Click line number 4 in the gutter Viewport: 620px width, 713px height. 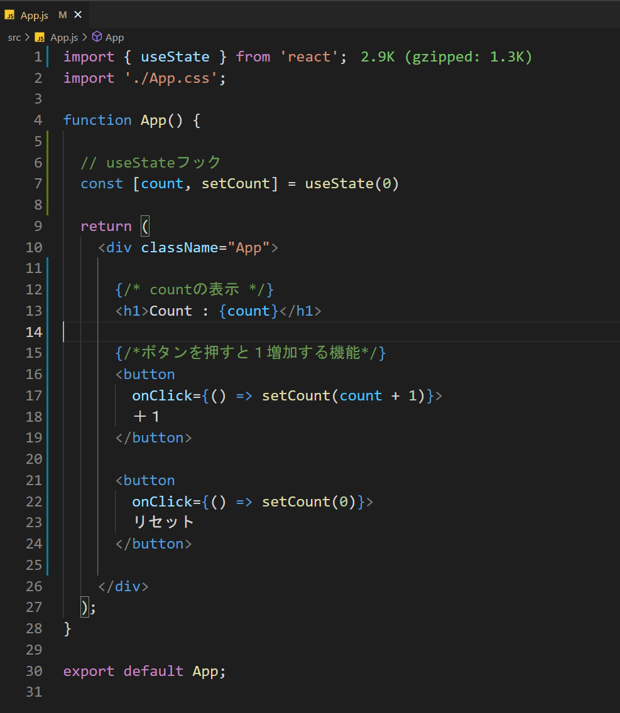click(38, 120)
